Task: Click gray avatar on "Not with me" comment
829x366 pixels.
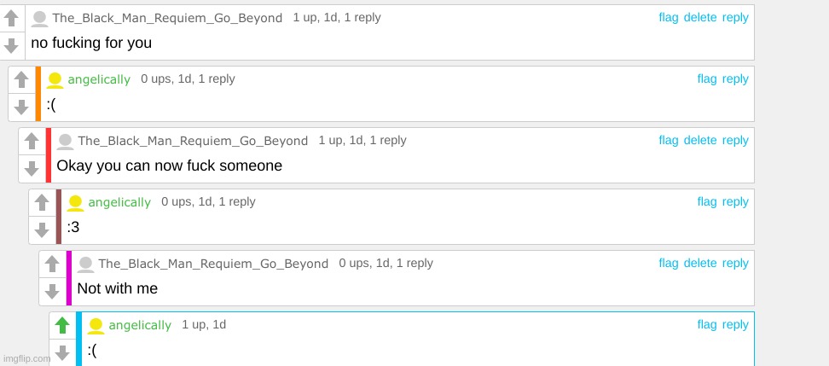Action: (x=85, y=264)
